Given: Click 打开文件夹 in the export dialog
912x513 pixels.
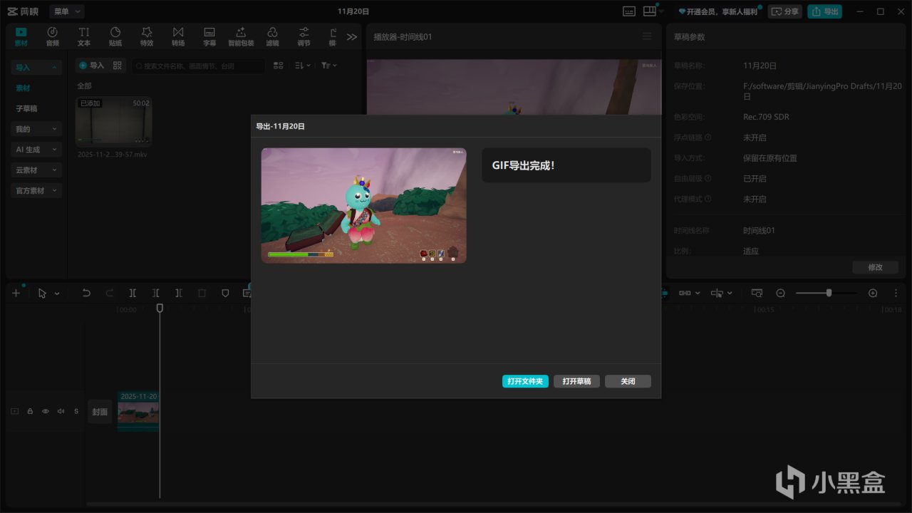Looking at the screenshot, I should click(x=525, y=381).
